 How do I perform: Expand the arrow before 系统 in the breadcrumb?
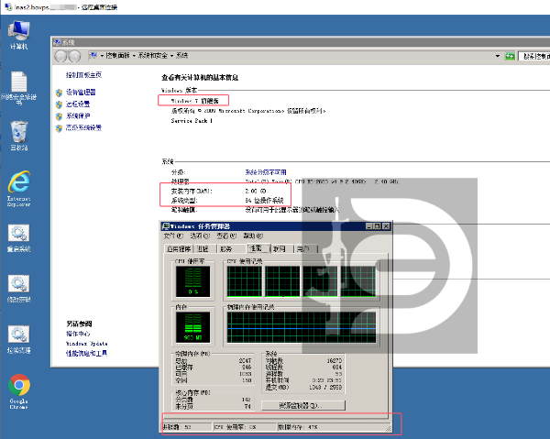click(172, 56)
